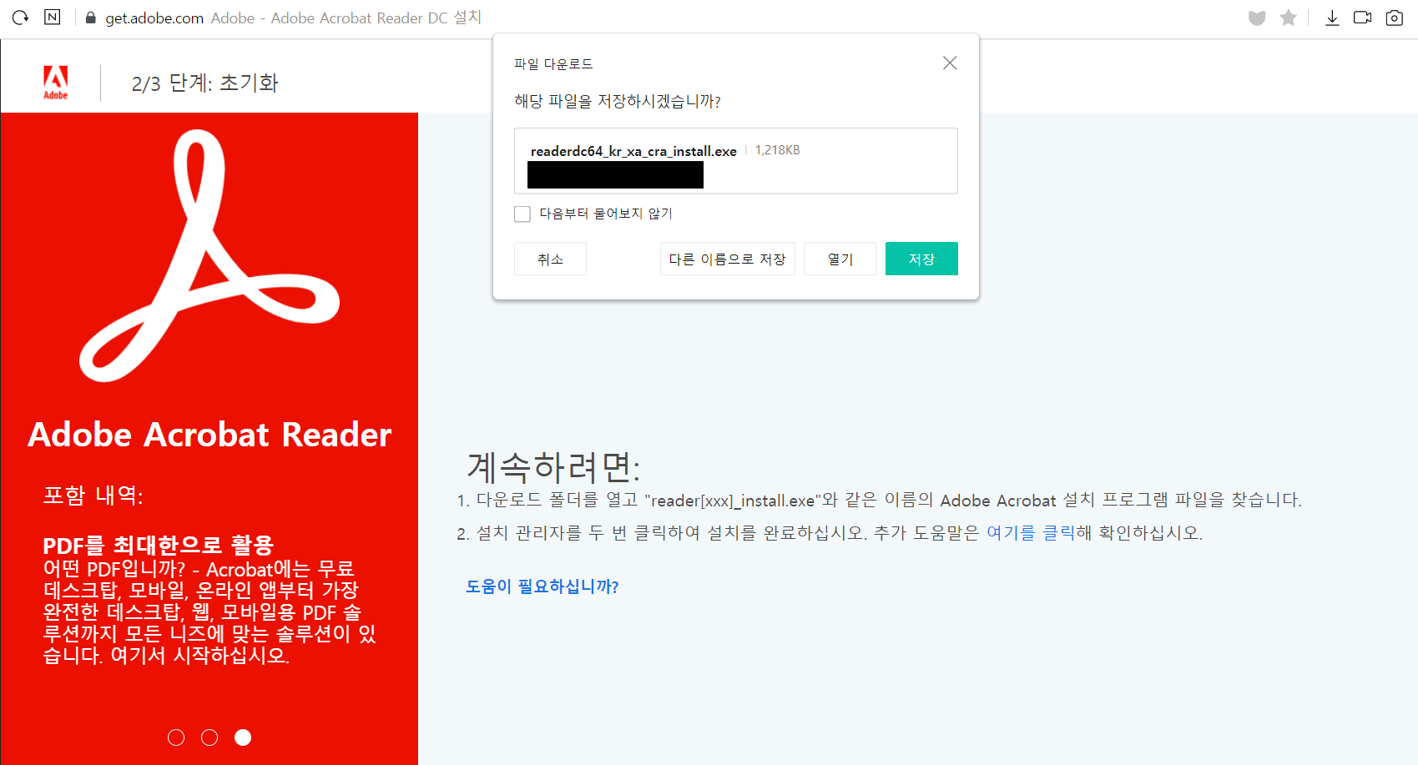Click 'Adobe Acrobat Reader' title text

tap(209, 435)
